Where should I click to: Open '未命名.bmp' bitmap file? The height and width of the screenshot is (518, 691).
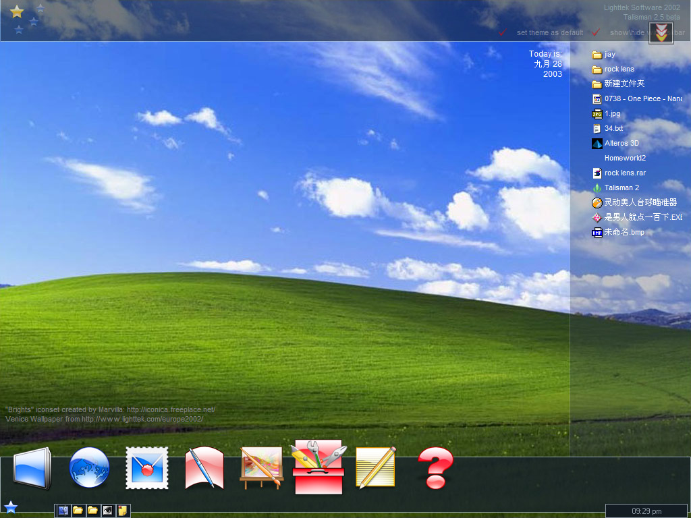coord(618,232)
